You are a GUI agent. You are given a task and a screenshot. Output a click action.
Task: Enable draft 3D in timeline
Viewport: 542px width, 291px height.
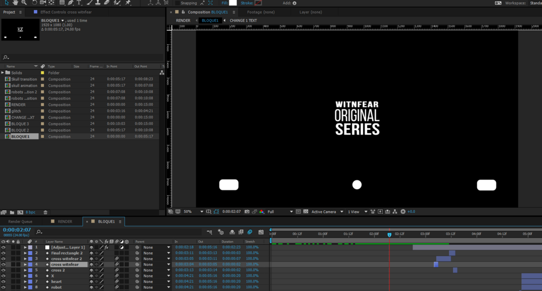coord(221,232)
